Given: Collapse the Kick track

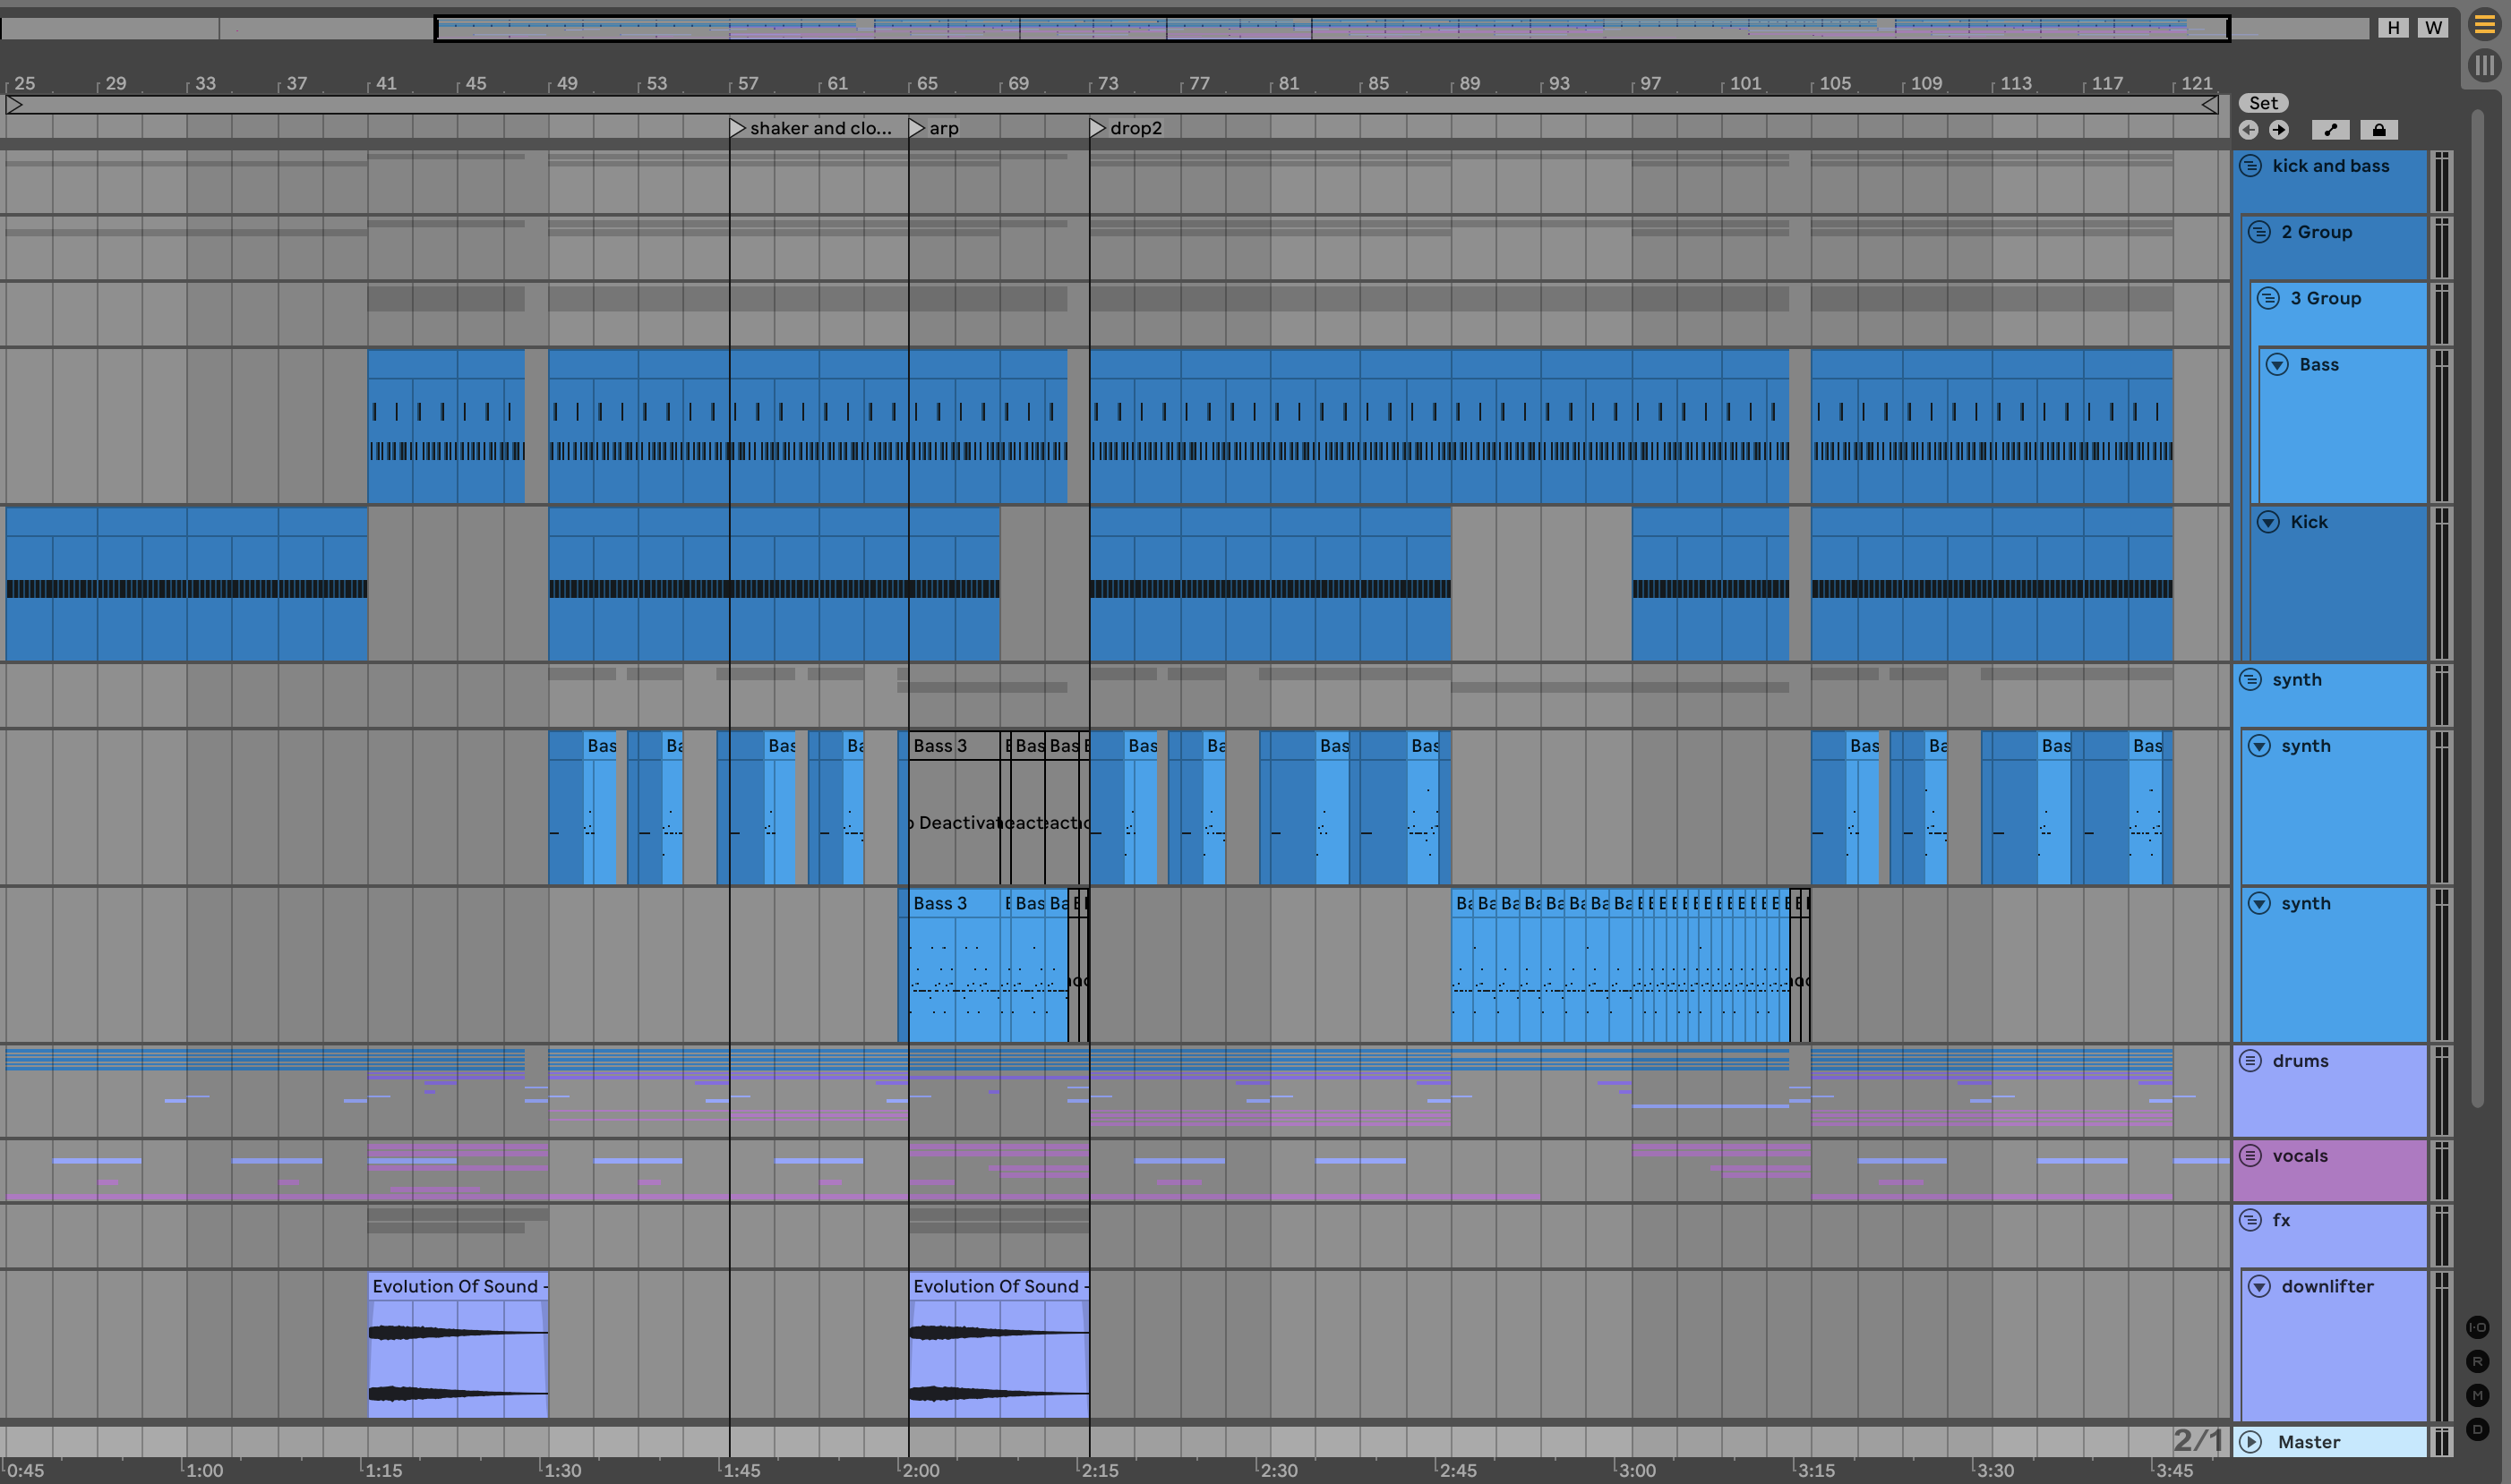Looking at the screenshot, I should pyautogui.click(x=2268, y=522).
